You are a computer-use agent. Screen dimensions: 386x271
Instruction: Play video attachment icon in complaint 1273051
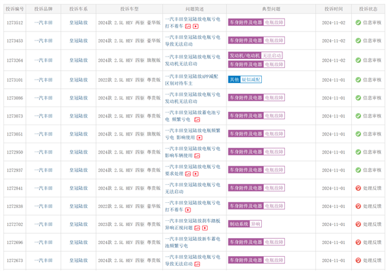pyautogui.click(x=199, y=138)
